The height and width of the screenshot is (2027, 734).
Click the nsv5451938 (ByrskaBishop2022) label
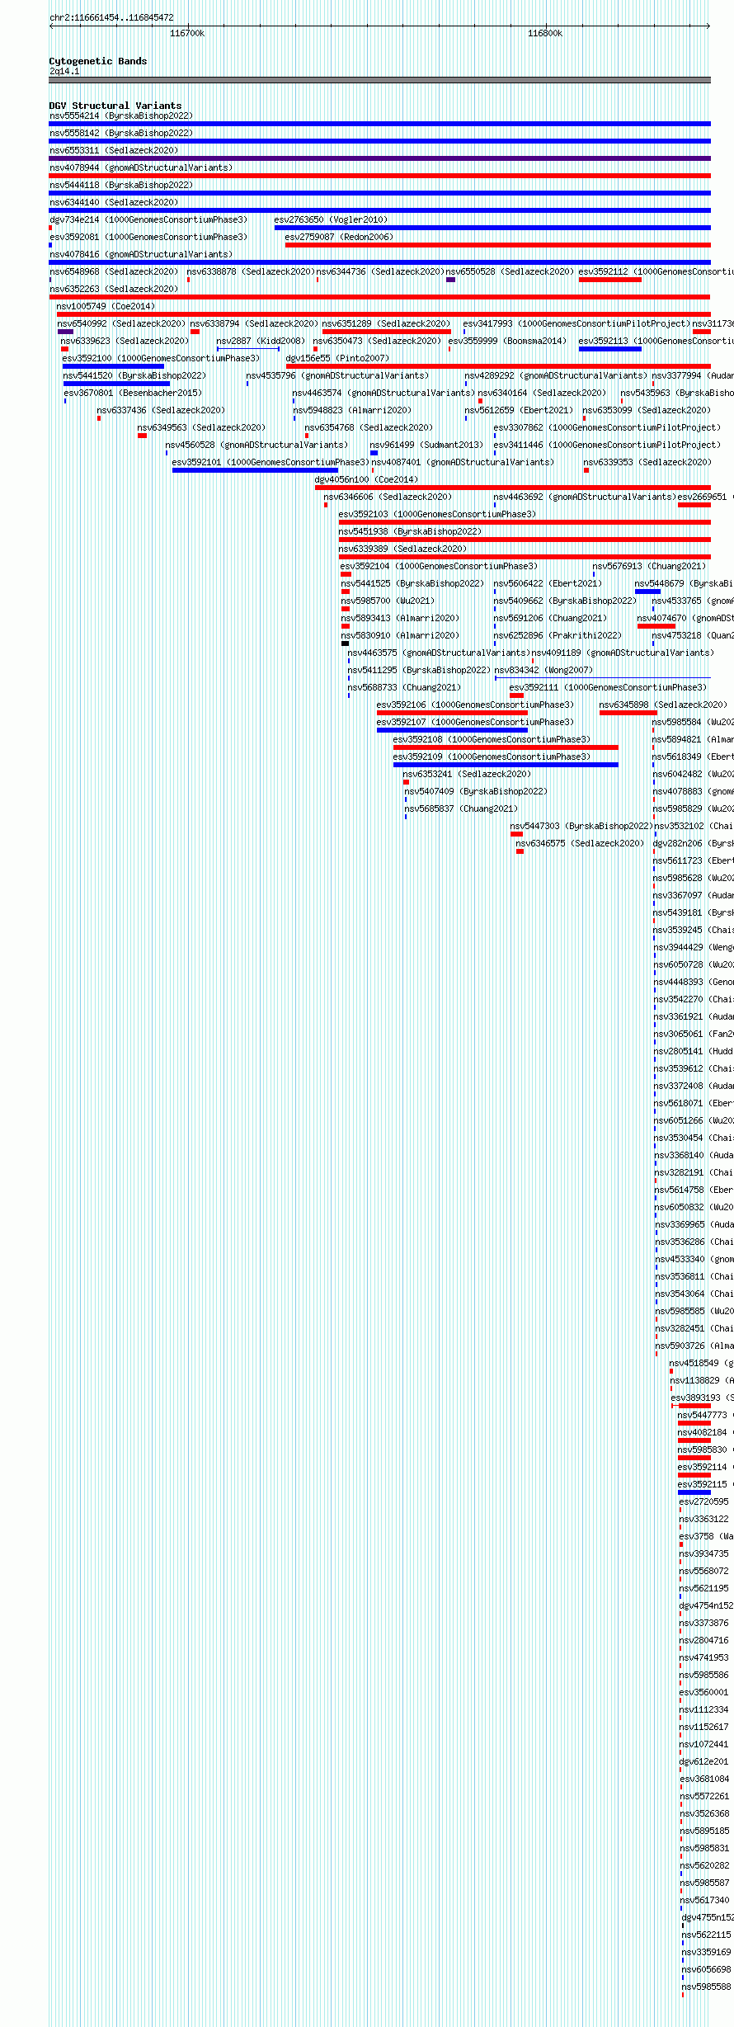pyautogui.click(x=410, y=532)
